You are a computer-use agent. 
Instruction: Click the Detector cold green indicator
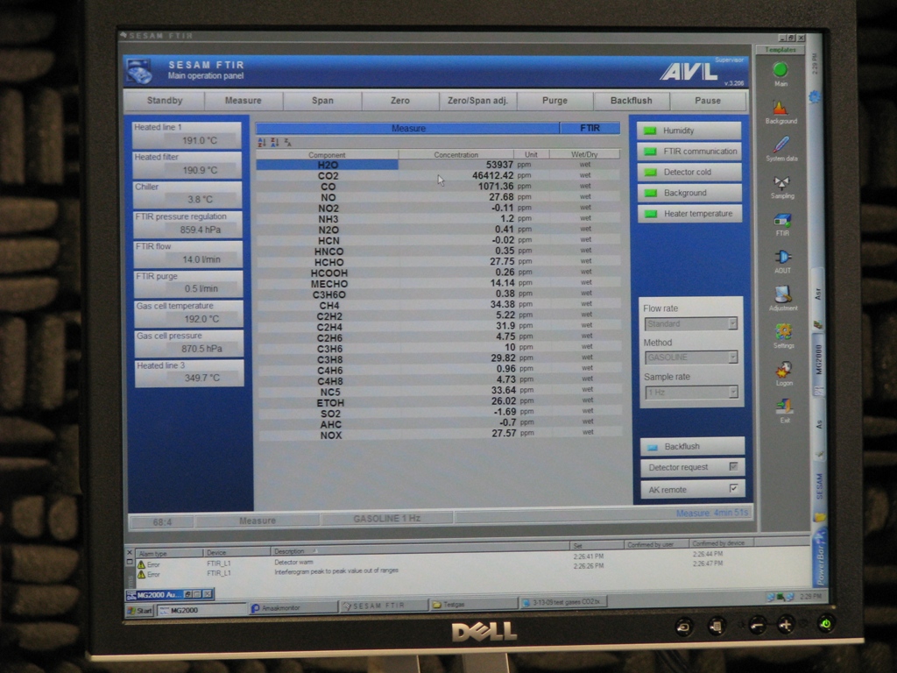[x=651, y=173]
